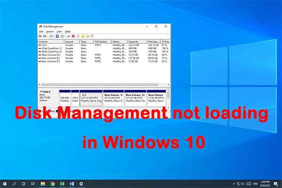Launch Excel from the taskbar
282x188 pixels.
[x=62, y=184]
